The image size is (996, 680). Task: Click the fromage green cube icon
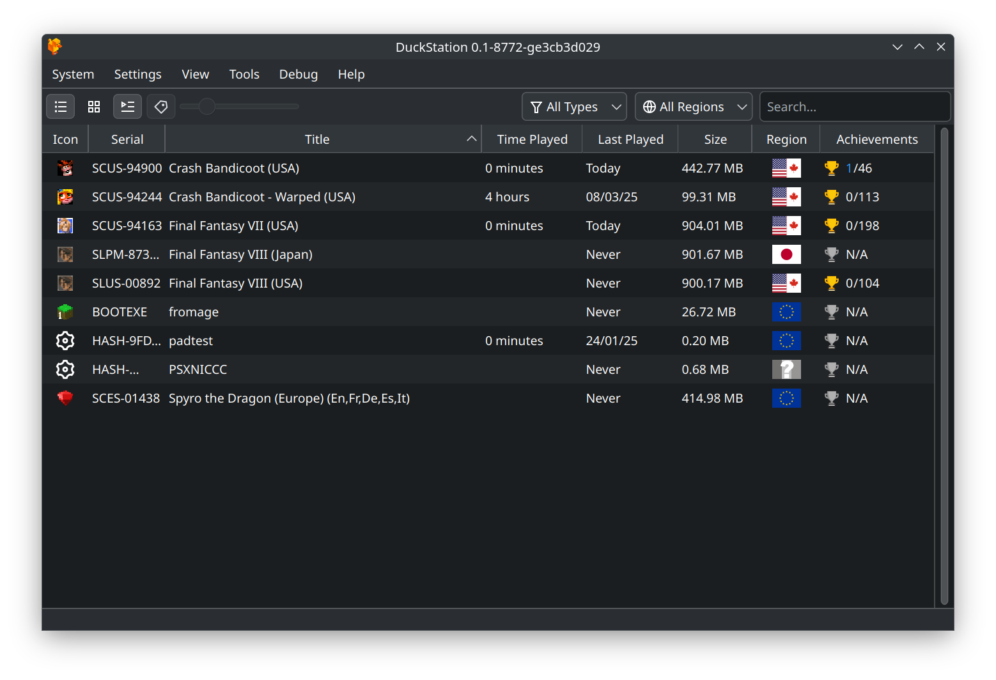(65, 312)
